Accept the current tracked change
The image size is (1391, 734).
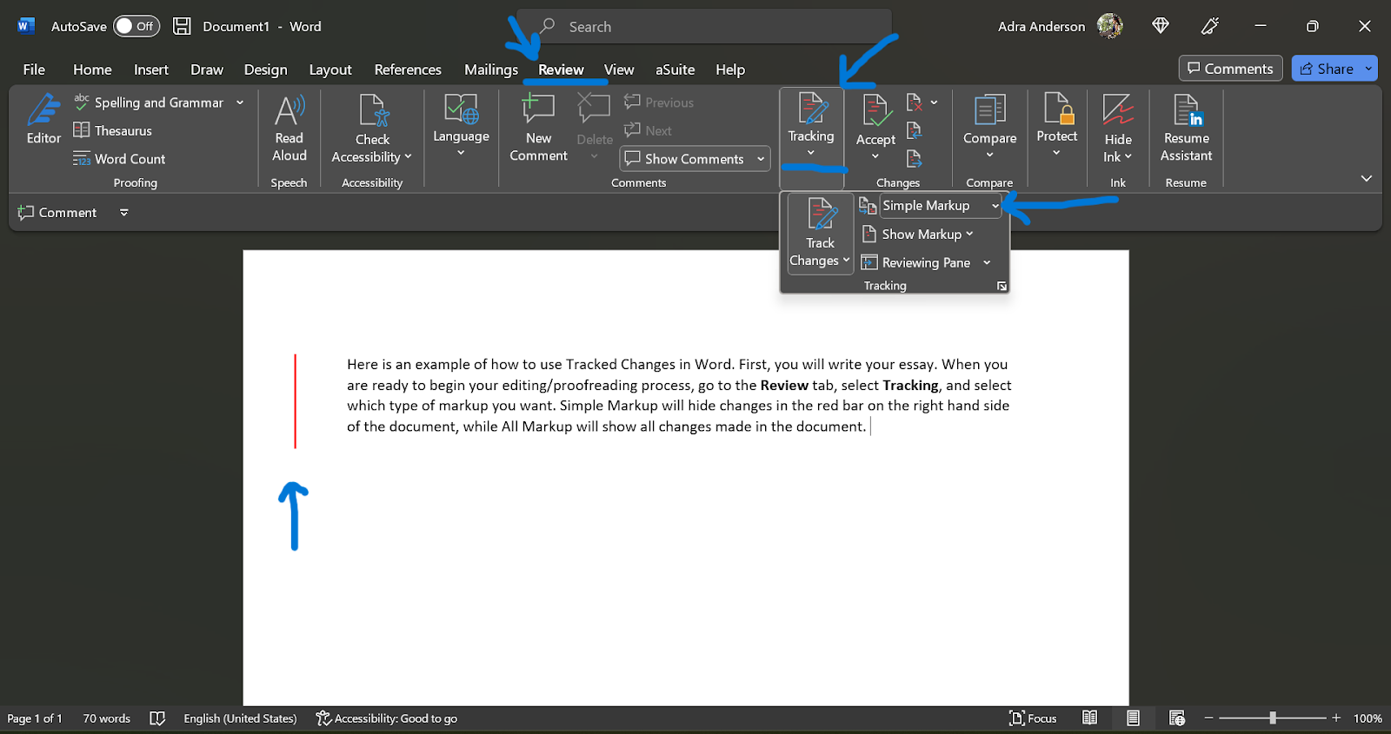875,119
